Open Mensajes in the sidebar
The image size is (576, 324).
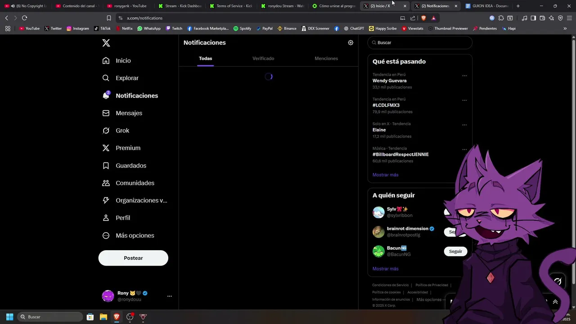(x=122, y=113)
